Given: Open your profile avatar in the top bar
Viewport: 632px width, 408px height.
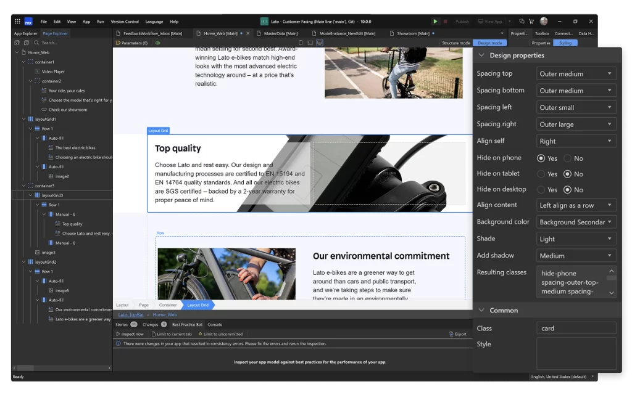Looking at the screenshot, I should pyautogui.click(x=544, y=20).
